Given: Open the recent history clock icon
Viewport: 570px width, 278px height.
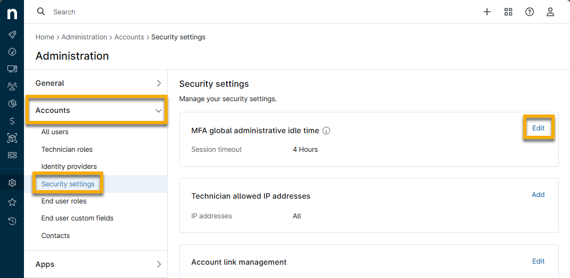Looking at the screenshot, I should 12,220.
